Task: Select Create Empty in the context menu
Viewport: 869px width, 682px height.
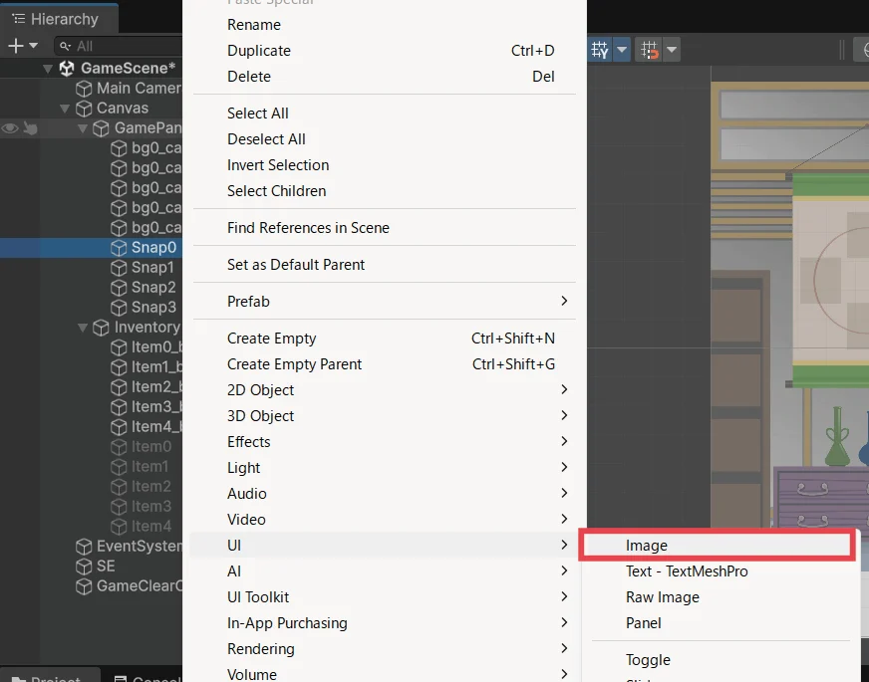Action: (271, 339)
